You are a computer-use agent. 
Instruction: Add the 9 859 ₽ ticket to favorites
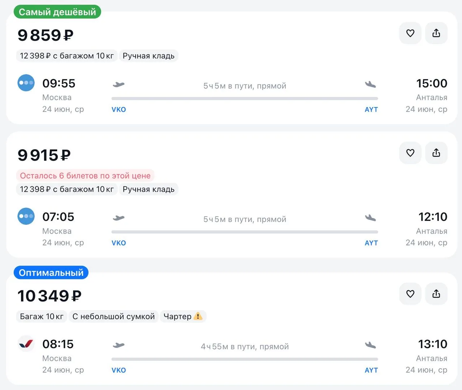tap(410, 33)
